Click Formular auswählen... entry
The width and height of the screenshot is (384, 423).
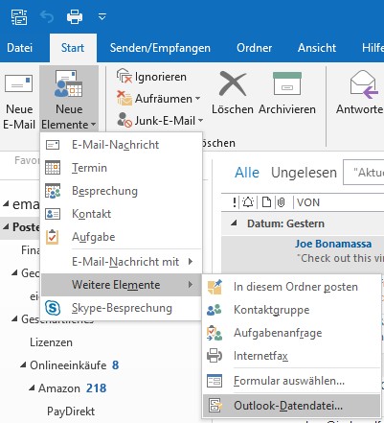[x=291, y=381]
